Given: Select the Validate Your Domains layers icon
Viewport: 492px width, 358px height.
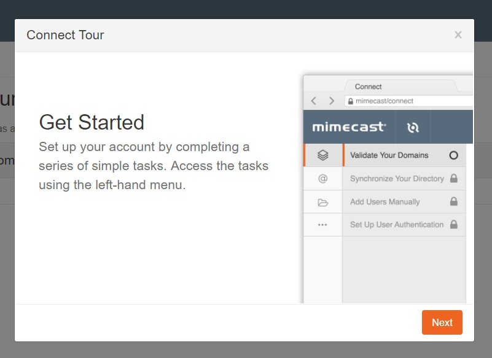Looking at the screenshot, I should (x=322, y=155).
